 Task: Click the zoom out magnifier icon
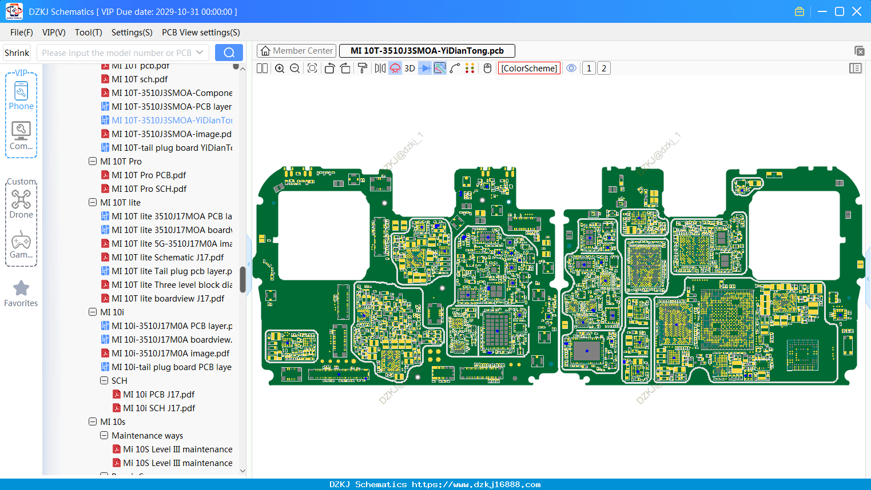click(295, 69)
